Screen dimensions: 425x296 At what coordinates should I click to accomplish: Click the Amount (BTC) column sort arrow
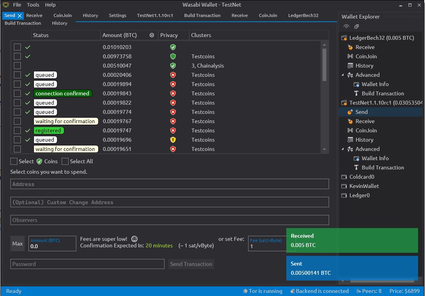(152, 35)
